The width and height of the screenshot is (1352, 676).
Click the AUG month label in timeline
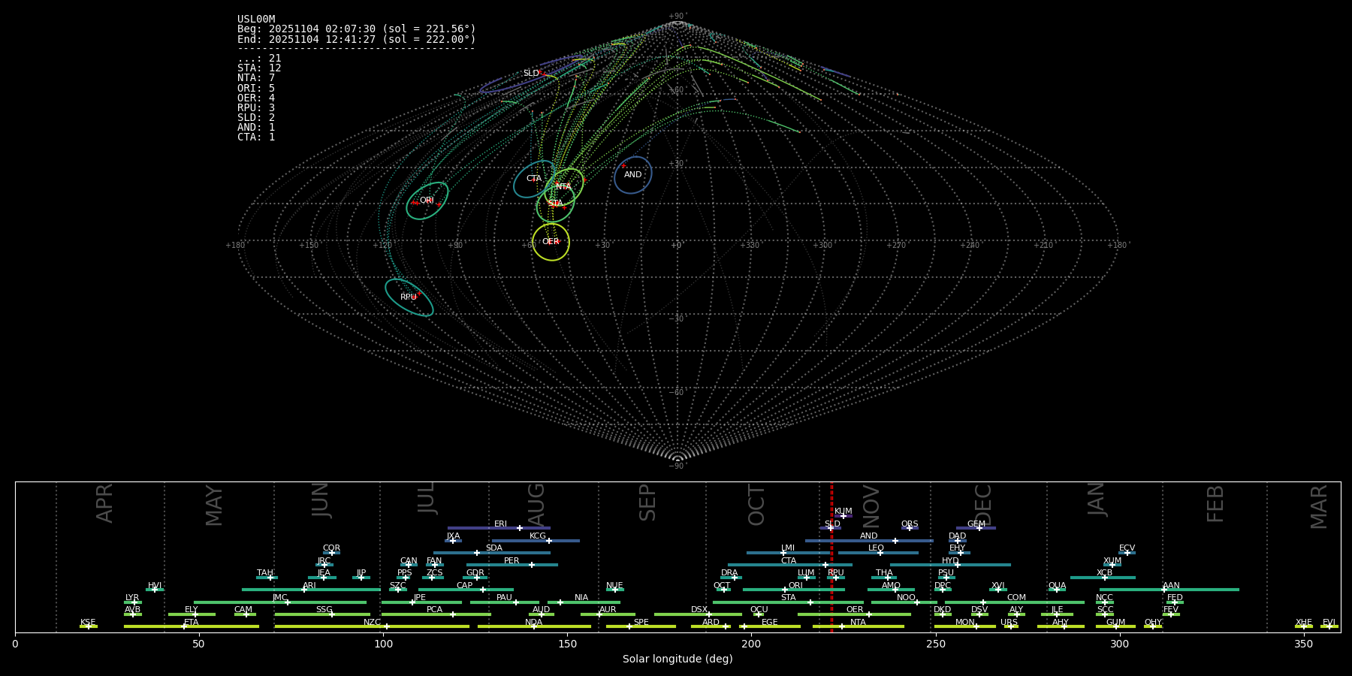point(536,502)
